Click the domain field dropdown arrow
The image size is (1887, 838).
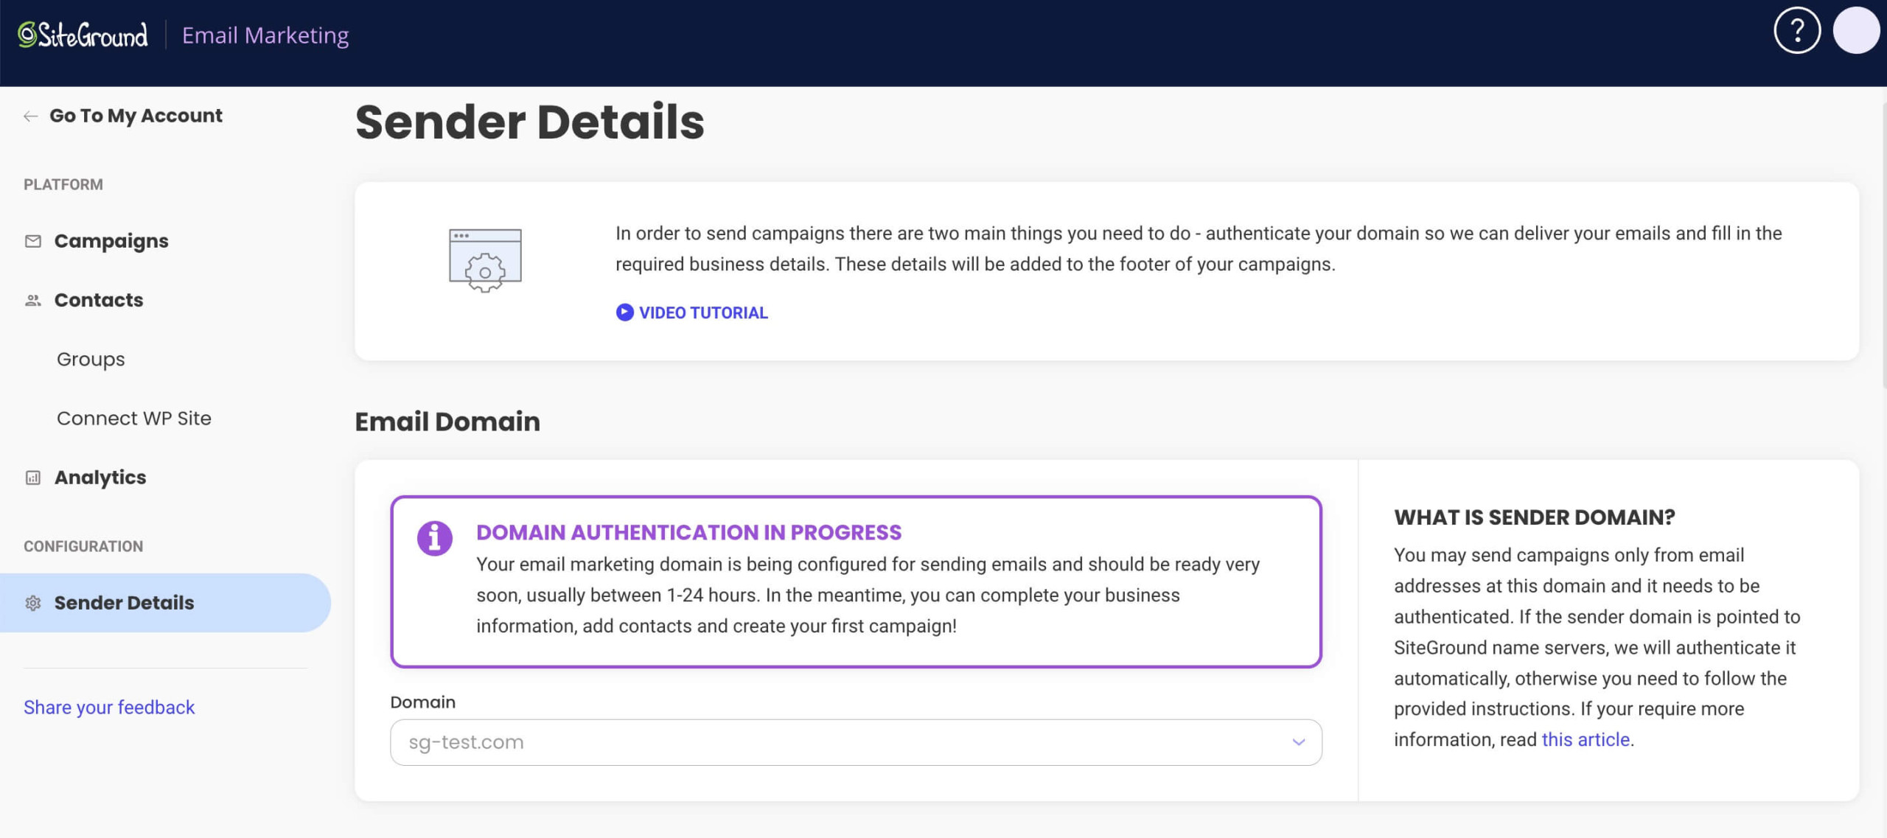(1297, 741)
